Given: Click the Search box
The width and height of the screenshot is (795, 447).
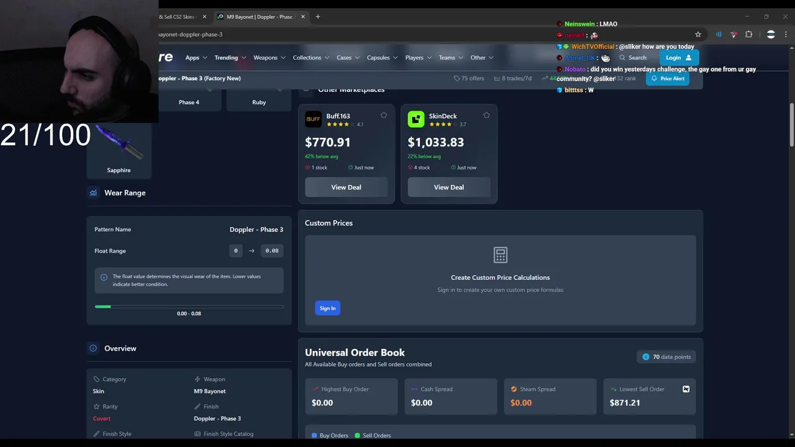Looking at the screenshot, I should click(633, 58).
